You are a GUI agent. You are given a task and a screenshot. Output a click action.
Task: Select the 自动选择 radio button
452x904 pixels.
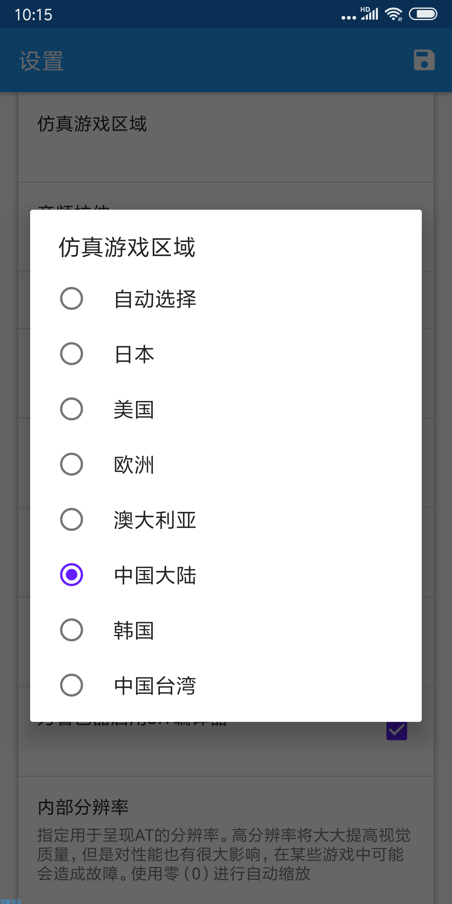[72, 298]
